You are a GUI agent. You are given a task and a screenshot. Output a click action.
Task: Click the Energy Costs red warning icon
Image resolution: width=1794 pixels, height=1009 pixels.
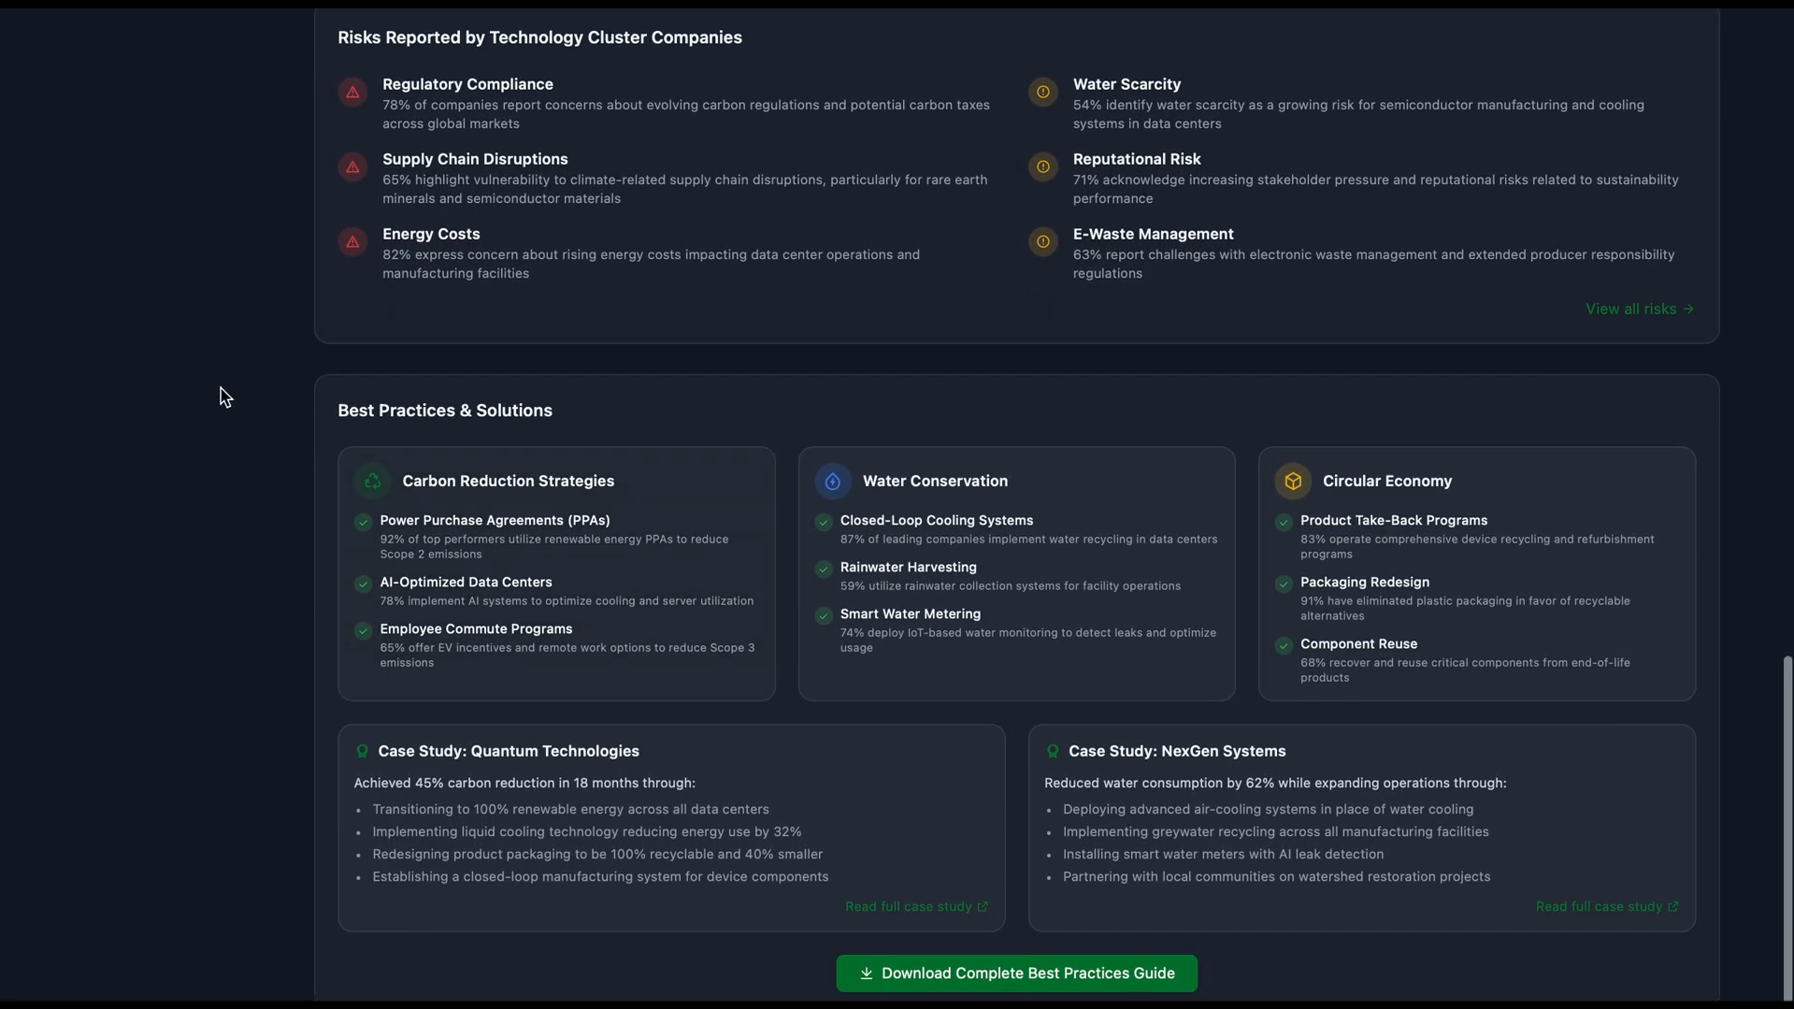tap(352, 241)
